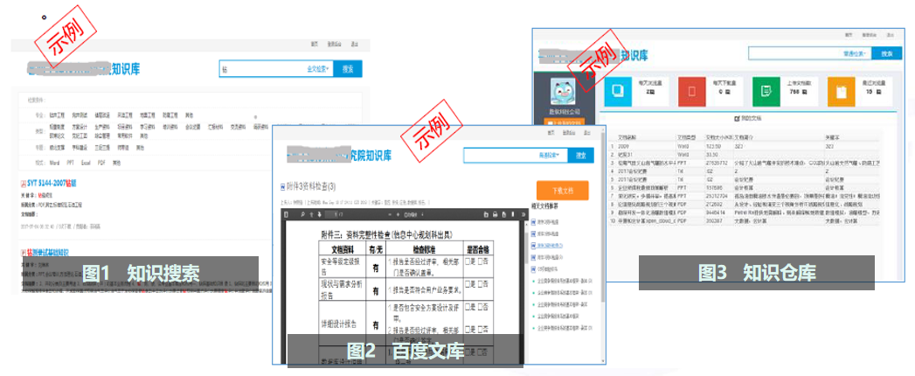The image size is (915, 376).
Task: Open the 普通检索 dropdown in knowledge warehouse window
Action: [x=856, y=53]
